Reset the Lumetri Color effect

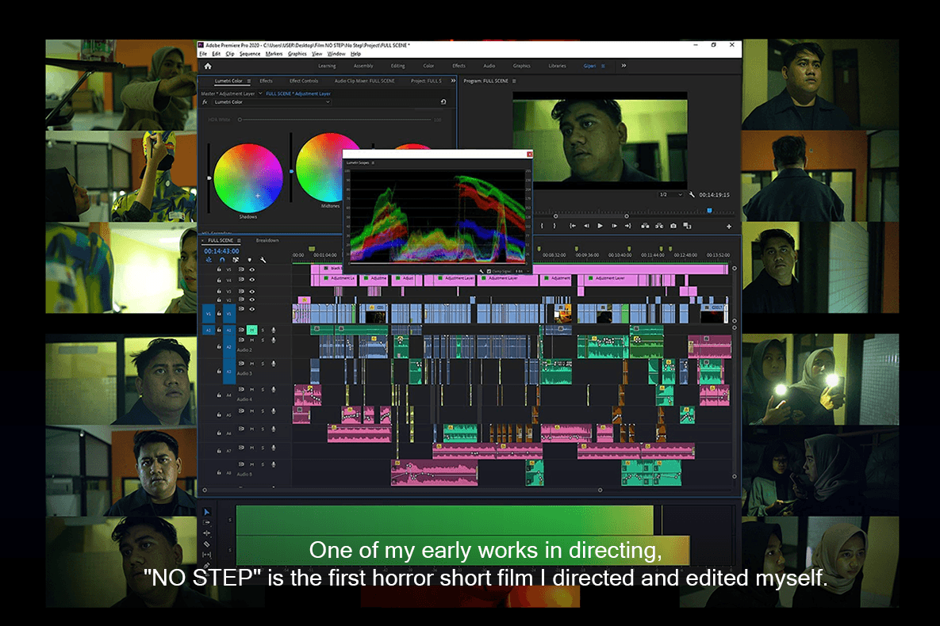pyautogui.click(x=444, y=102)
